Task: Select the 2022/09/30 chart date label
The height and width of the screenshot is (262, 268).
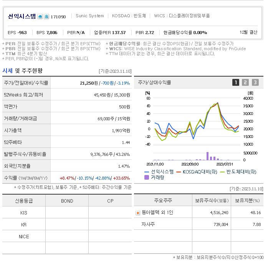Action: click(190, 164)
